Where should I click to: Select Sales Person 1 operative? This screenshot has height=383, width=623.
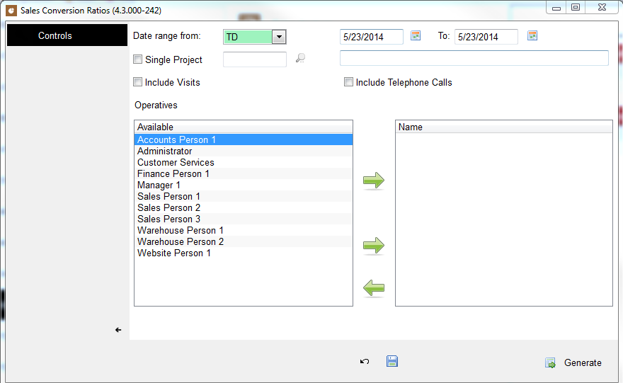click(243, 196)
